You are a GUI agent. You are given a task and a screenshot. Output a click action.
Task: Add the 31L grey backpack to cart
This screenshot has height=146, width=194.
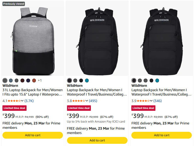point(33,135)
